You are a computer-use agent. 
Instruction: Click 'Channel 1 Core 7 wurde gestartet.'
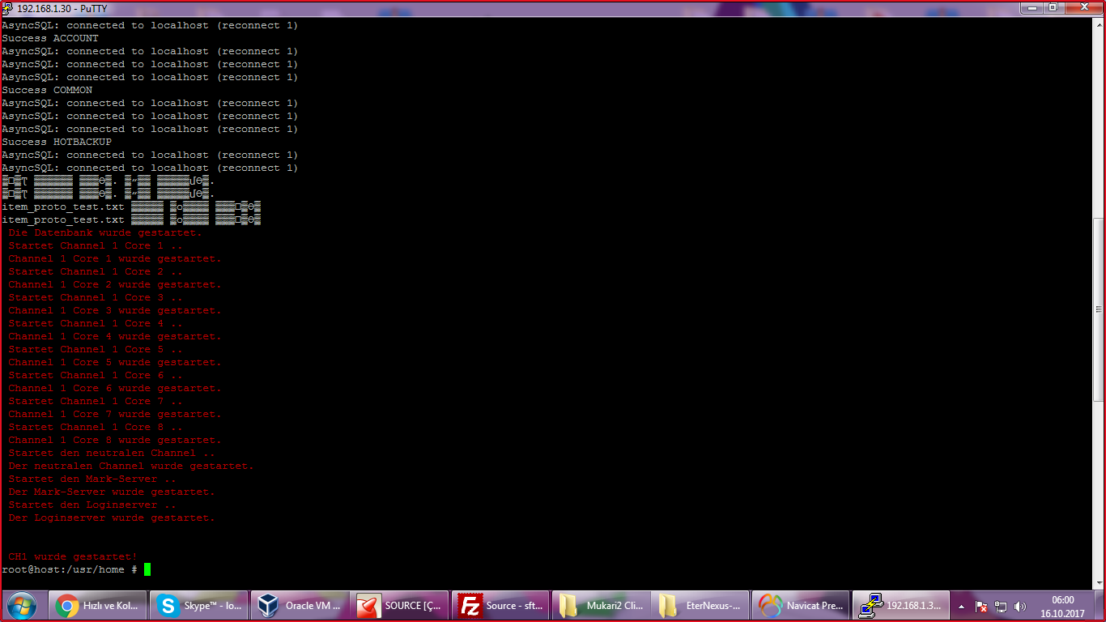point(115,414)
